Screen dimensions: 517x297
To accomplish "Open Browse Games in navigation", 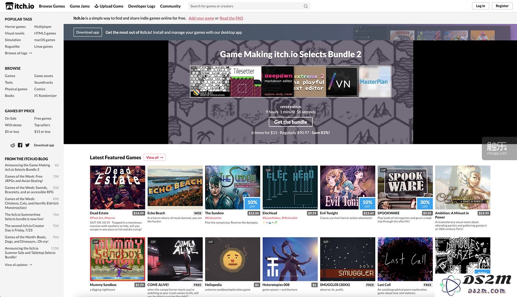I will point(52,6).
